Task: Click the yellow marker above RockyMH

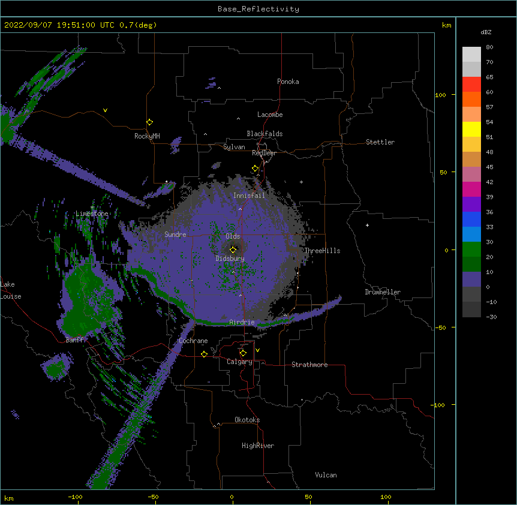Action: coord(150,122)
